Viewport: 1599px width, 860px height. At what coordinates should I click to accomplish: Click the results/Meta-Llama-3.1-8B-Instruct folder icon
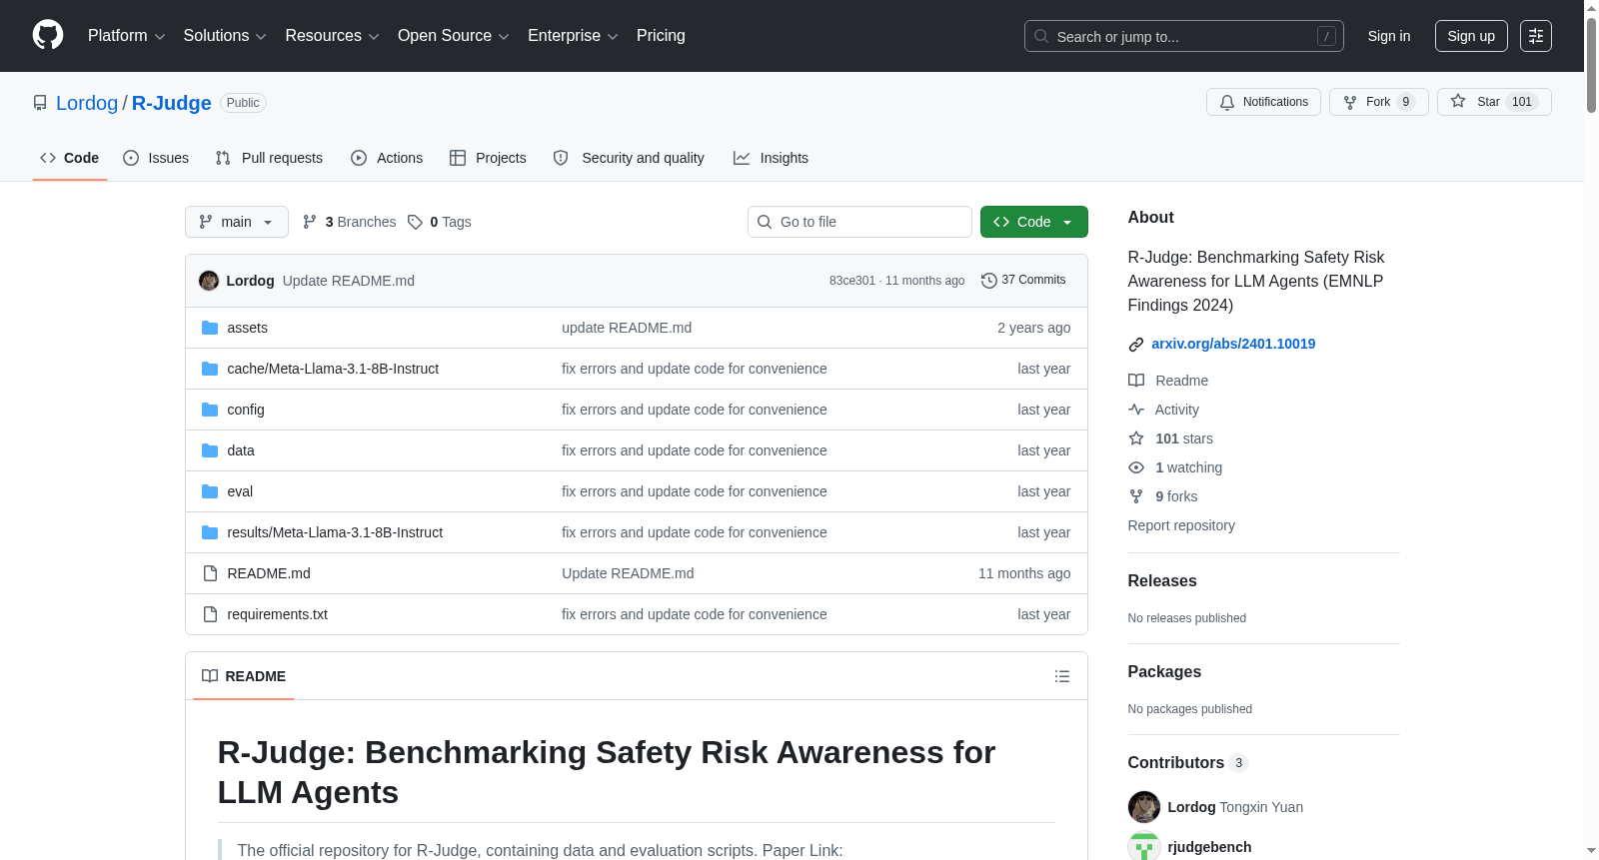coord(210,532)
